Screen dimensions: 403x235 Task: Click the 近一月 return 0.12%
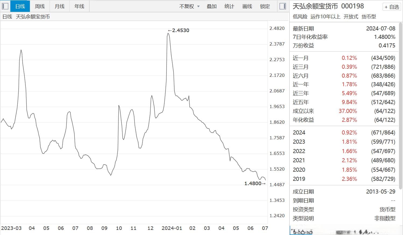tap(349, 58)
